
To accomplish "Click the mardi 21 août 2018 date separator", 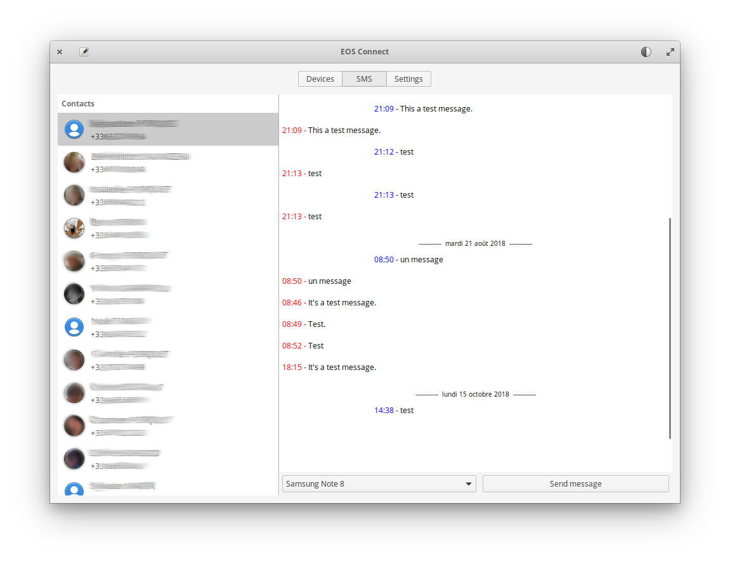I will point(475,243).
